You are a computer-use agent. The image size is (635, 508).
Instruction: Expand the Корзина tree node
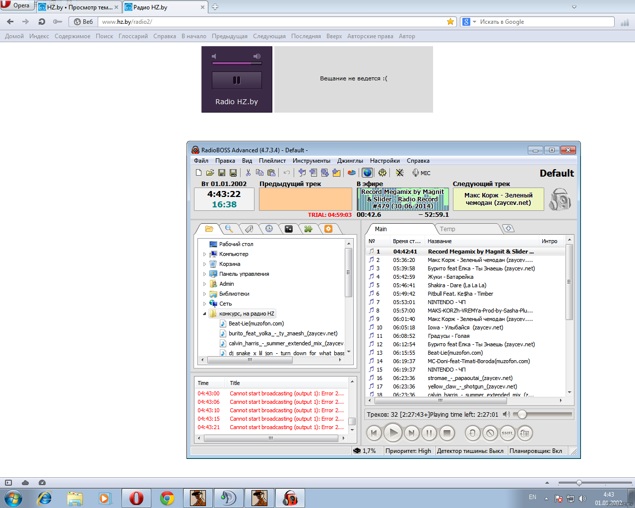click(x=204, y=264)
